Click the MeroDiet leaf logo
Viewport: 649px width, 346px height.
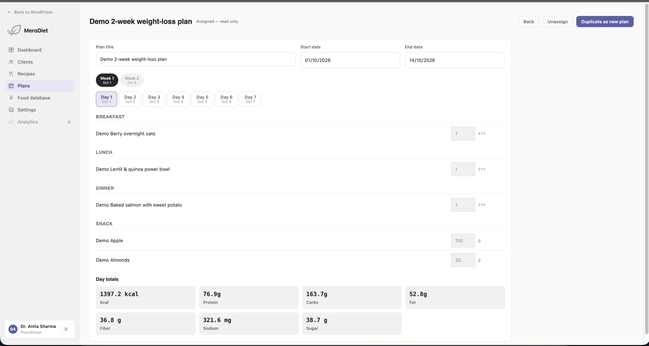(14, 30)
